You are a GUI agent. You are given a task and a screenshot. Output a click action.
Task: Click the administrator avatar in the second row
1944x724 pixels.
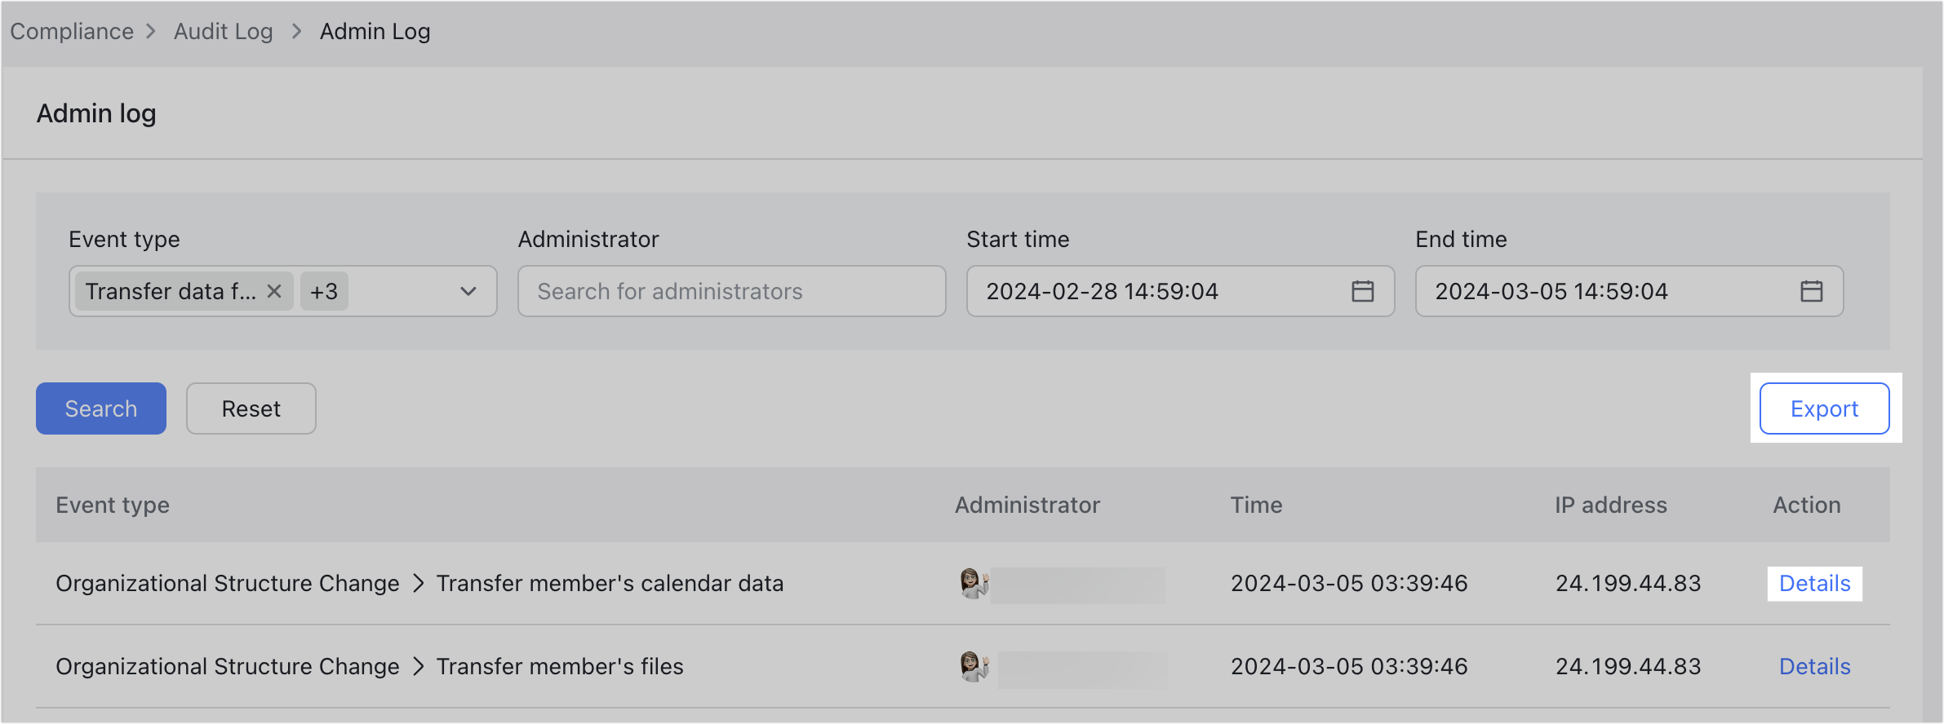[971, 666]
